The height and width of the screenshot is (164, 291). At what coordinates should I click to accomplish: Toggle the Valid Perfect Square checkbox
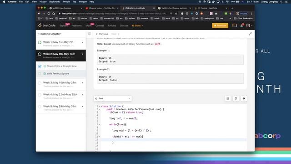pyautogui.click(x=40, y=74)
